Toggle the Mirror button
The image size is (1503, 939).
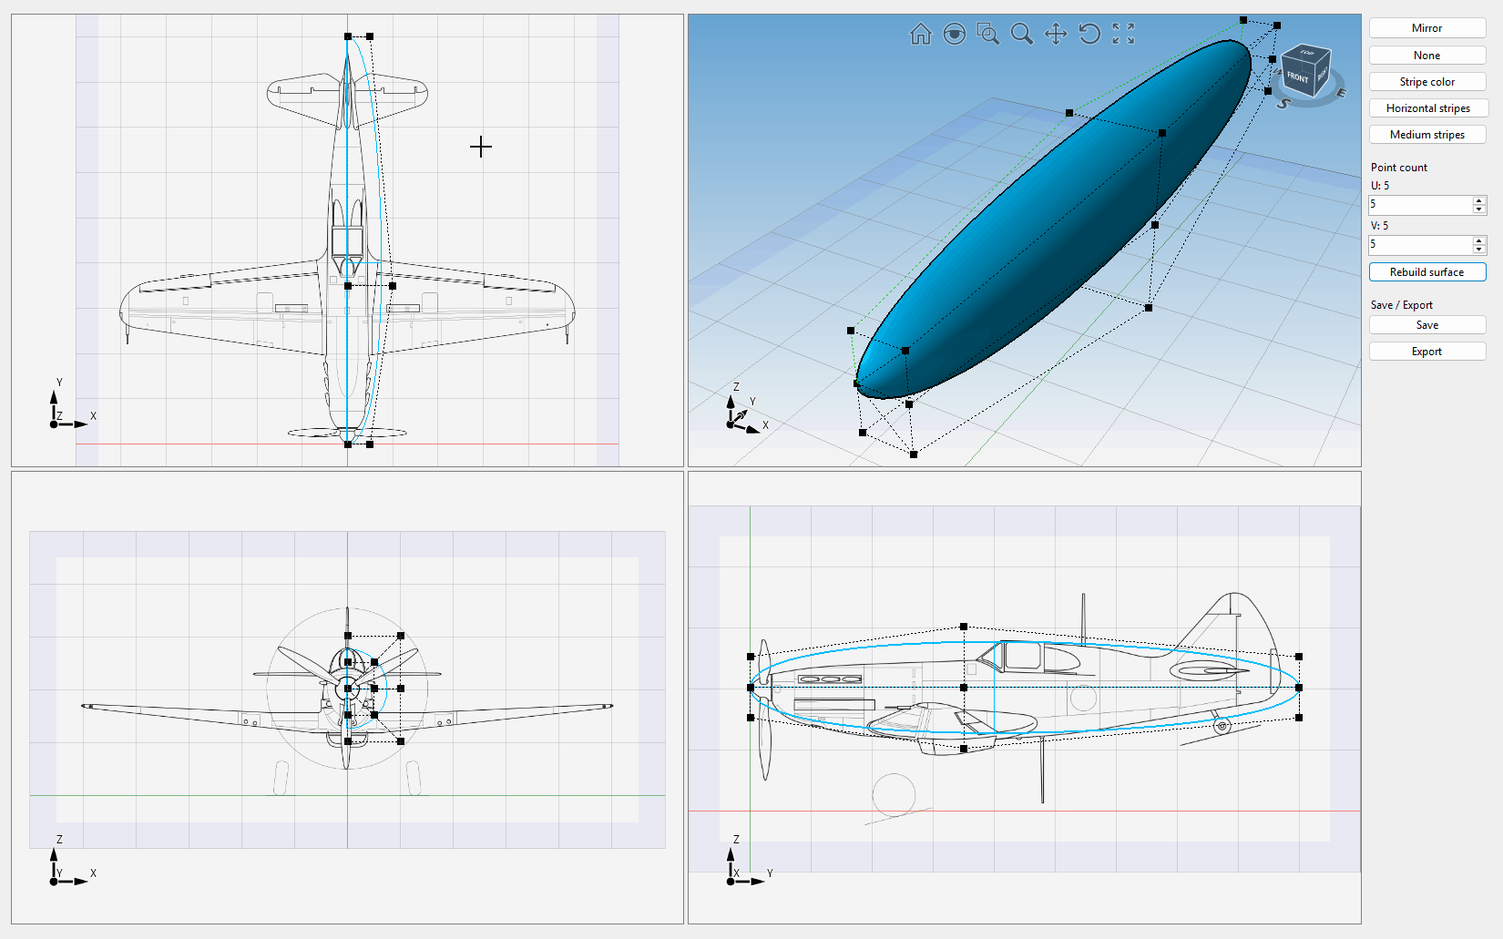click(x=1426, y=28)
